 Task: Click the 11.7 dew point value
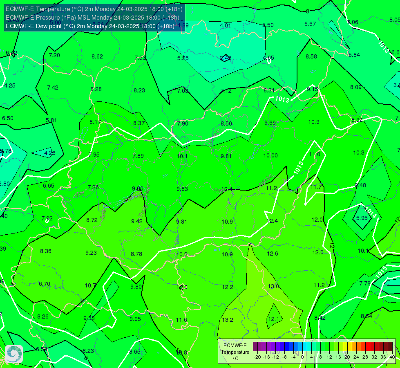tap(316, 187)
